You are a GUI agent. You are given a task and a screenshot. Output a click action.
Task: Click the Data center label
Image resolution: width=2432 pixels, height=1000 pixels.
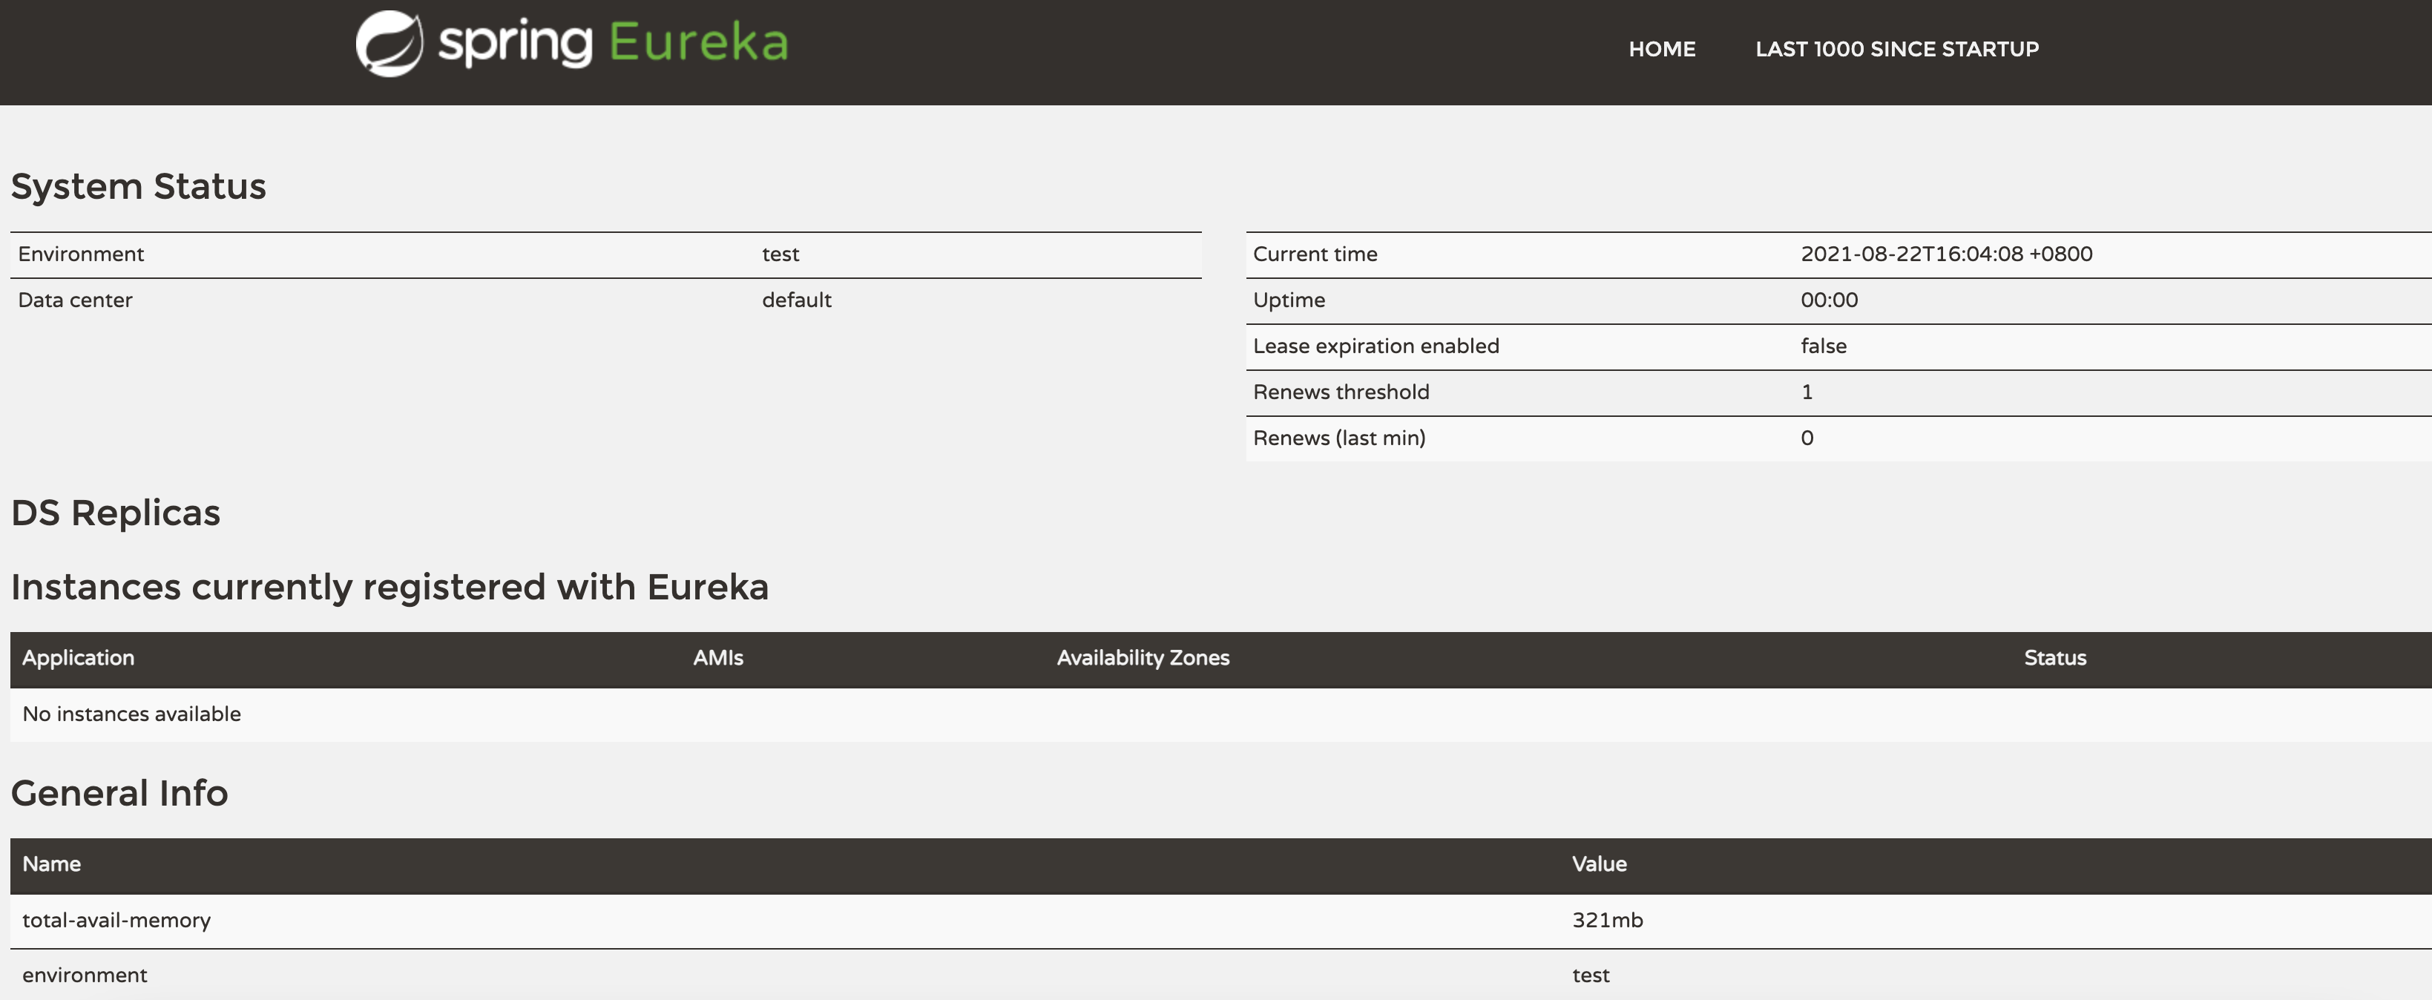(x=76, y=300)
